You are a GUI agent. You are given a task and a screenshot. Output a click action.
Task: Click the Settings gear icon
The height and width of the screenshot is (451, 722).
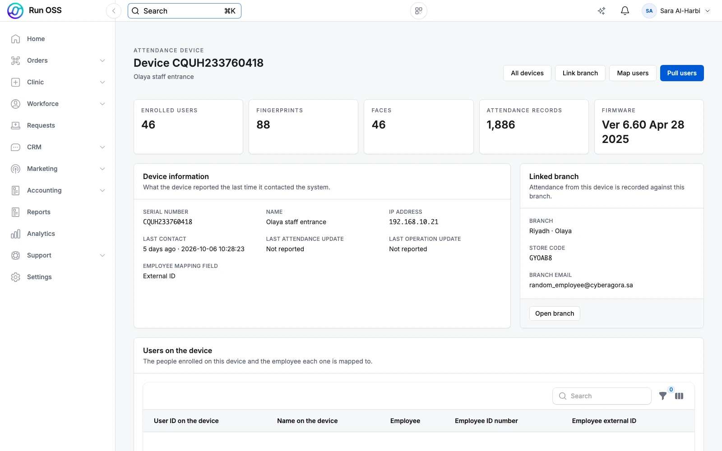pos(15,277)
